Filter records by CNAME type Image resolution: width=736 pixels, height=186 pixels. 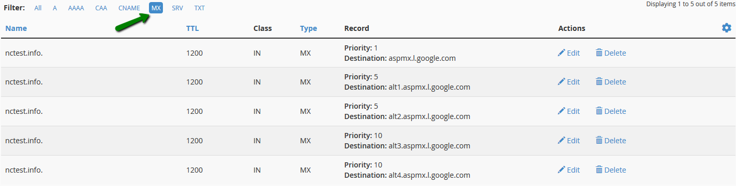129,8
